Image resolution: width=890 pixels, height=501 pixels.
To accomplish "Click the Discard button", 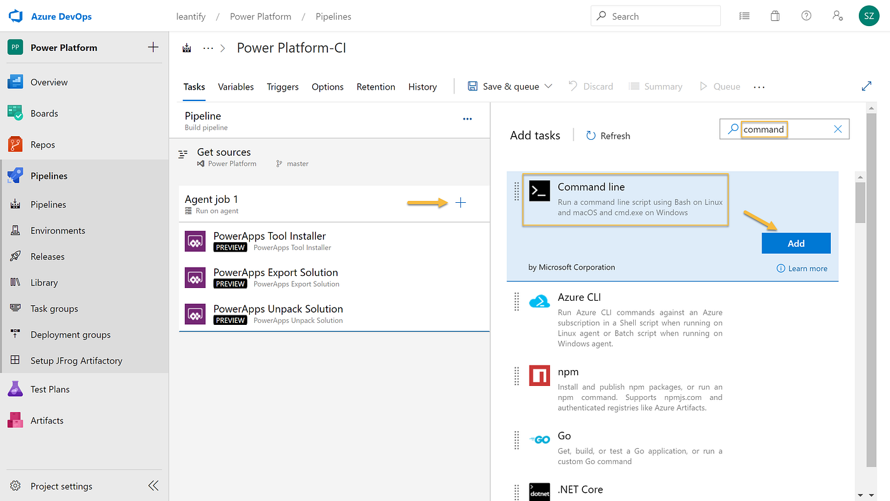I will pyautogui.click(x=591, y=86).
